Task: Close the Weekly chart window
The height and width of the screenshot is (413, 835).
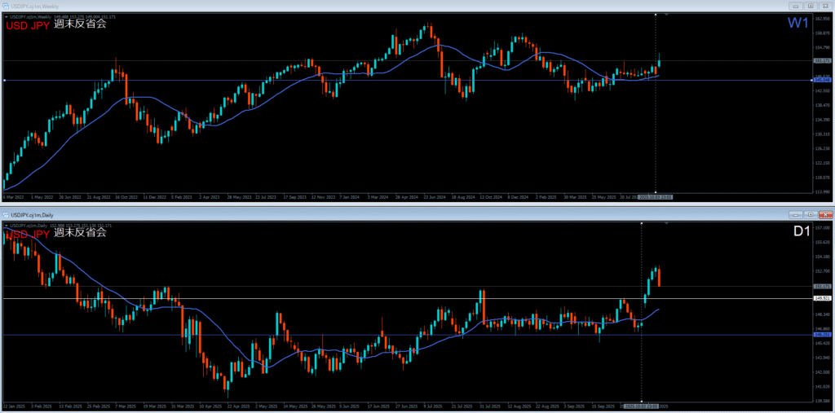Action: (x=824, y=6)
